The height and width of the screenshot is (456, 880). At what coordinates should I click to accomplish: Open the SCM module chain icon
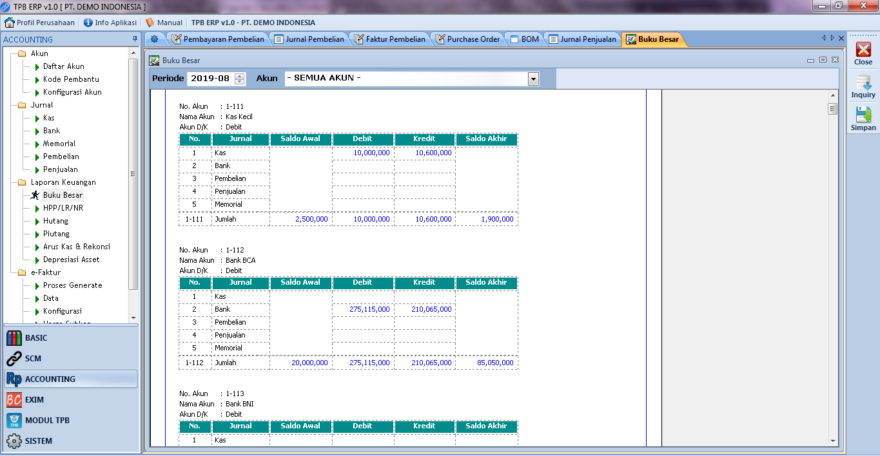click(14, 359)
